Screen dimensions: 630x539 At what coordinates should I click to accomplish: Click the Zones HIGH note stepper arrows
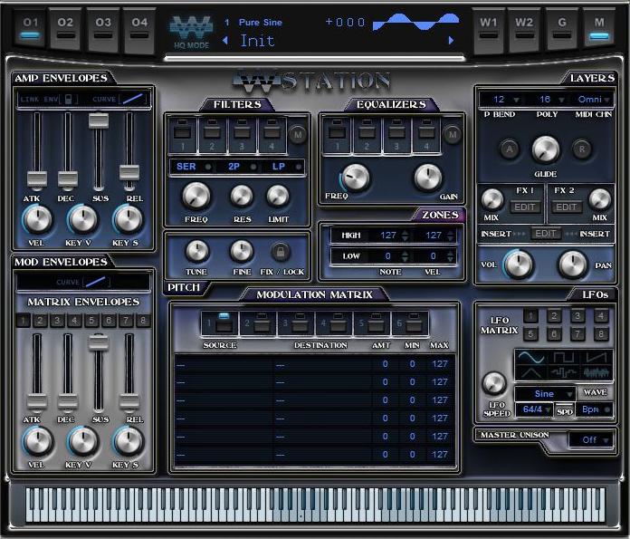pyautogui.click(x=405, y=236)
